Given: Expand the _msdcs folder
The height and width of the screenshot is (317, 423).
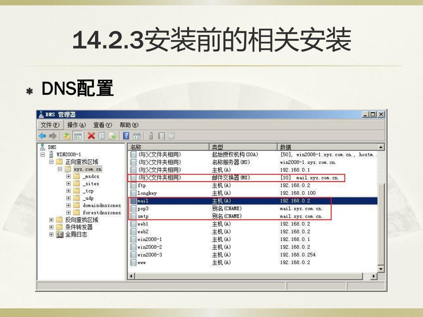Looking at the screenshot, I should pyautogui.click(x=69, y=177).
